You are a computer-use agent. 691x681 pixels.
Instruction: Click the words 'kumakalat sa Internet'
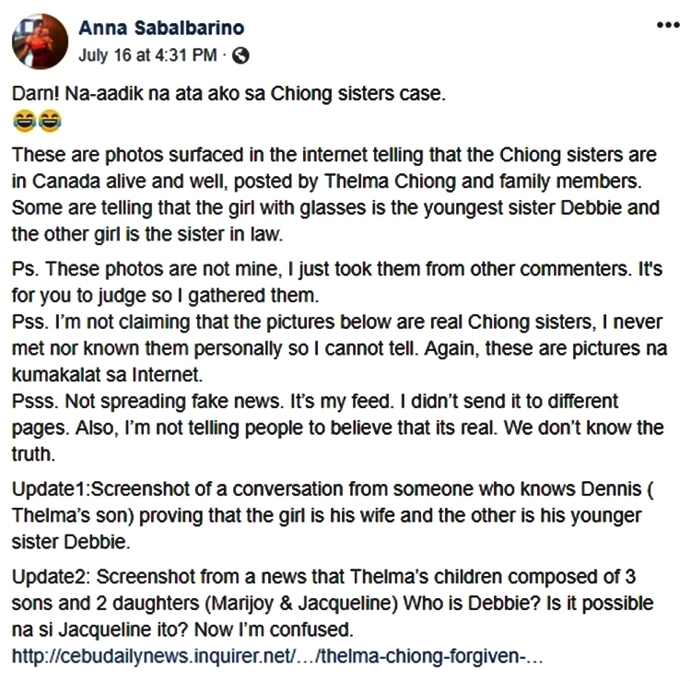coord(107,375)
